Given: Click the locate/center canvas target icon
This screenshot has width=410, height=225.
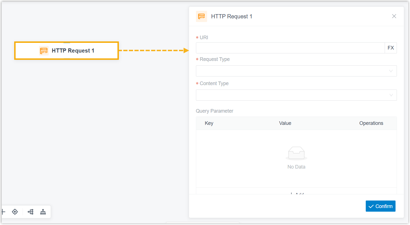Looking at the screenshot, I should pyautogui.click(x=15, y=212).
